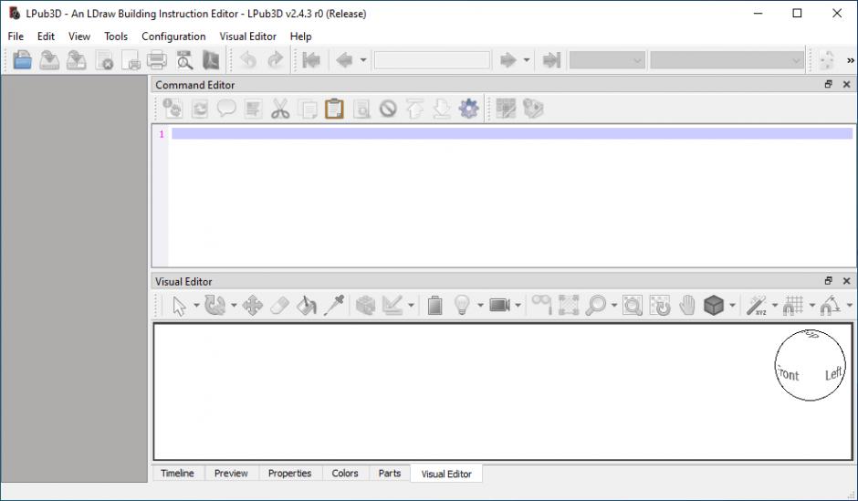Choose the Rotate tool in Visual Editor
858x501 pixels.
coord(214,306)
